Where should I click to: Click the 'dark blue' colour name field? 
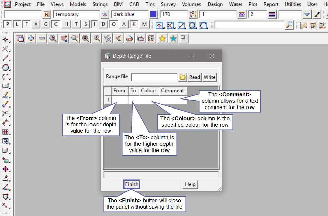[x=130, y=15]
